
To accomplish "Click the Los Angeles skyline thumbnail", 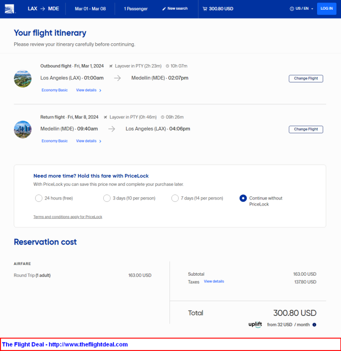I will pos(22,129).
